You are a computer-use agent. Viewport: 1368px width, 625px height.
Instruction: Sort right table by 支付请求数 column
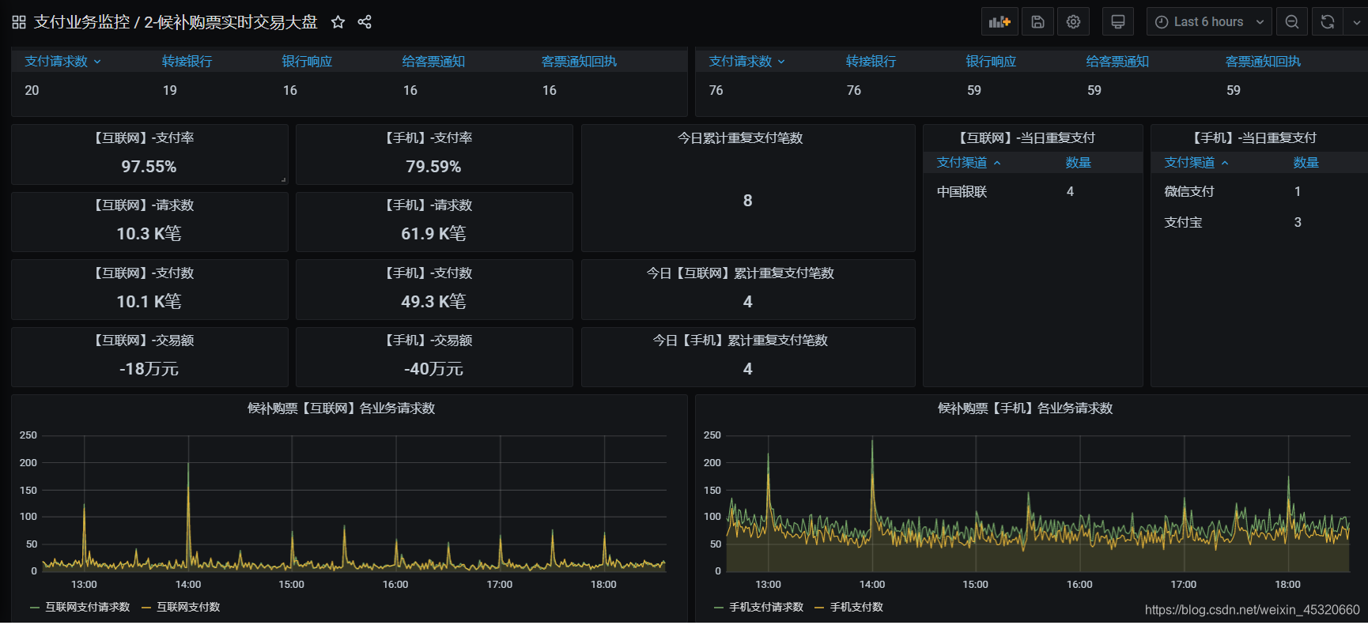746,62
